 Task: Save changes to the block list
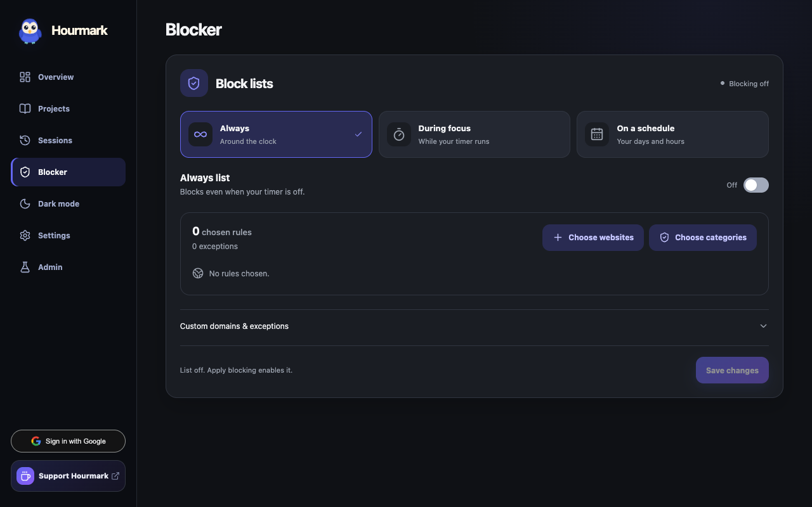point(732,370)
